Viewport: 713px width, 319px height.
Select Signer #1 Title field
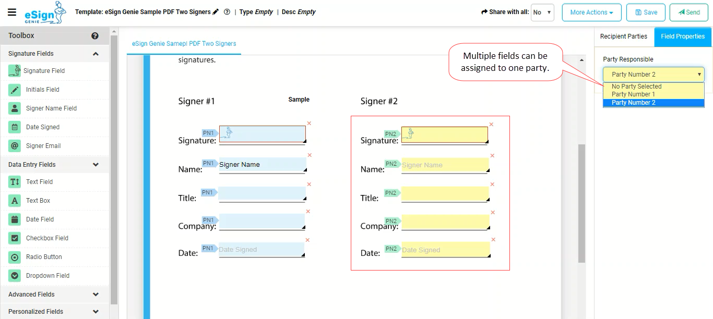[262, 193]
